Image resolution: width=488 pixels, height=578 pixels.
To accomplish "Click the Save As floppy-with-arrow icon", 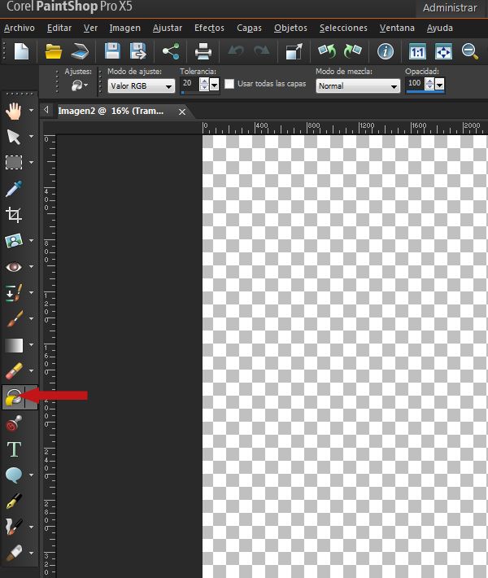I will click(138, 51).
